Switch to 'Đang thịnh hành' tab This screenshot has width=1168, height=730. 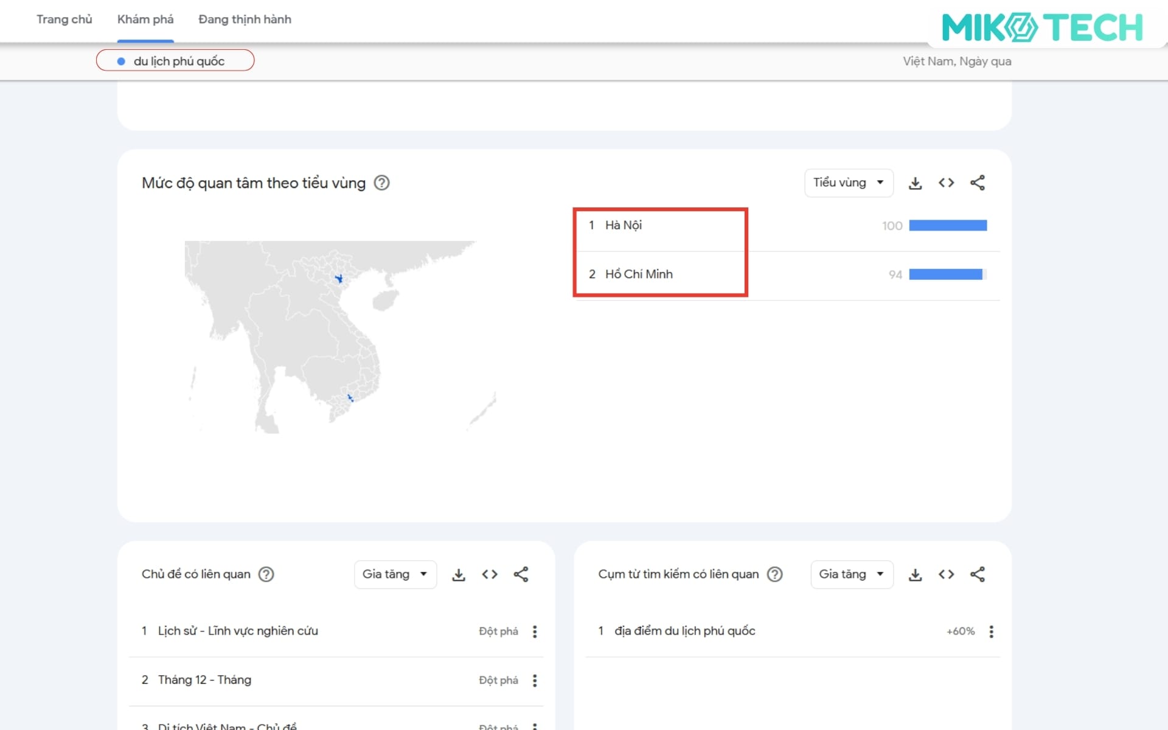[245, 19]
